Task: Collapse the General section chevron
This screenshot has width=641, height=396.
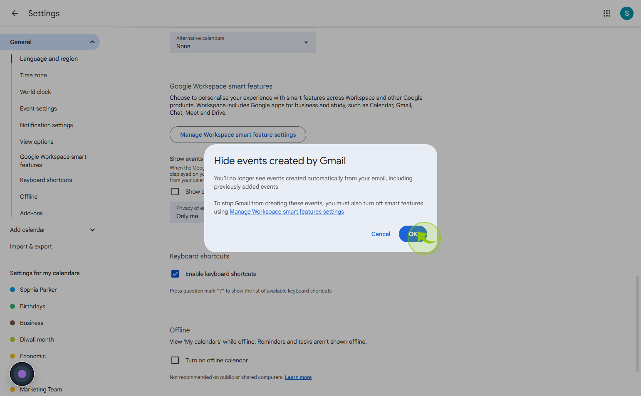Action: click(92, 42)
